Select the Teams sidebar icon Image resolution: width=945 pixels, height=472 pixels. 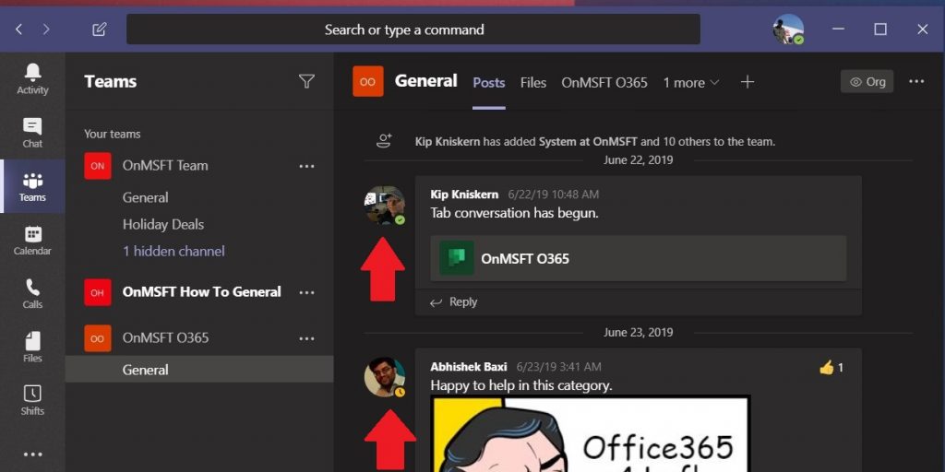32,186
